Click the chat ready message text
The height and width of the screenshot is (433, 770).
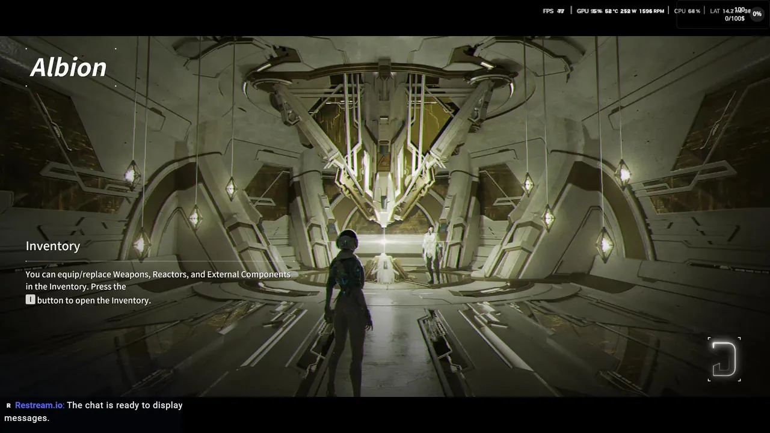[x=93, y=411]
